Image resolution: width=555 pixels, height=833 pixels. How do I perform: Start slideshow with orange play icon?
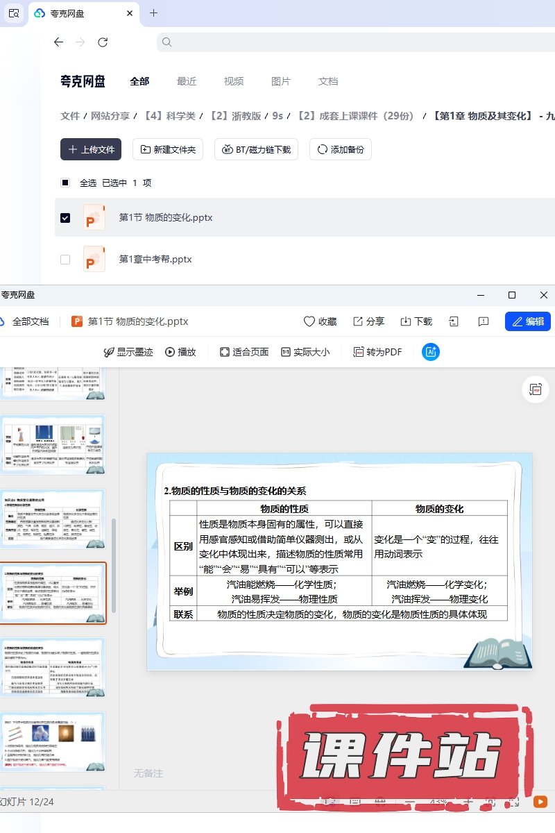539,801
